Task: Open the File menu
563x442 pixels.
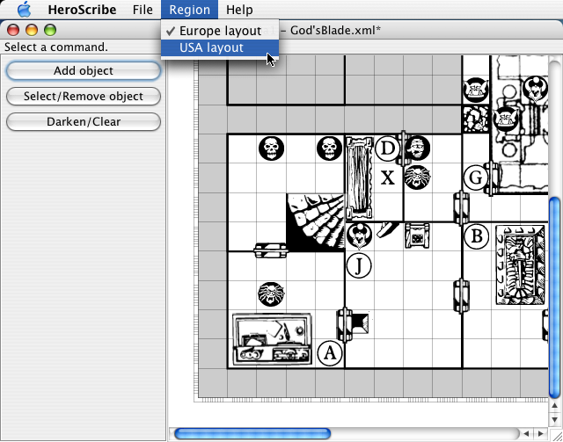Action: point(143,10)
